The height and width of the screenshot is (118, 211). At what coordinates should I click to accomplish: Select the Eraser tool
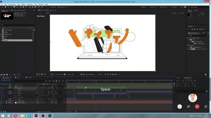pyautogui.click(x=35, y=7)
